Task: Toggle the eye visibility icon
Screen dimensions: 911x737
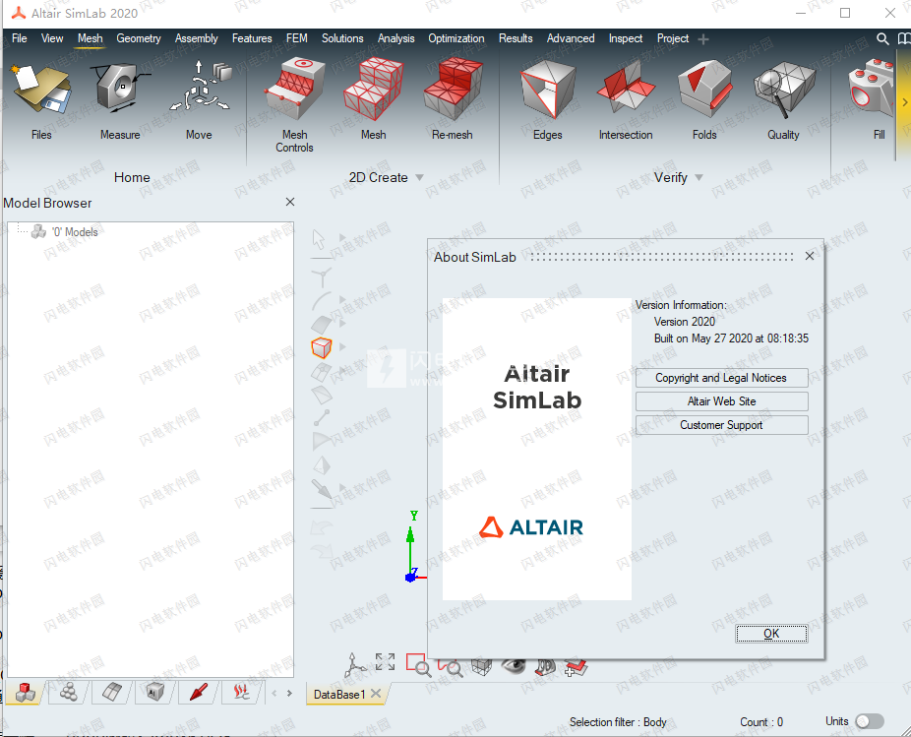Action: coord(513,665)
